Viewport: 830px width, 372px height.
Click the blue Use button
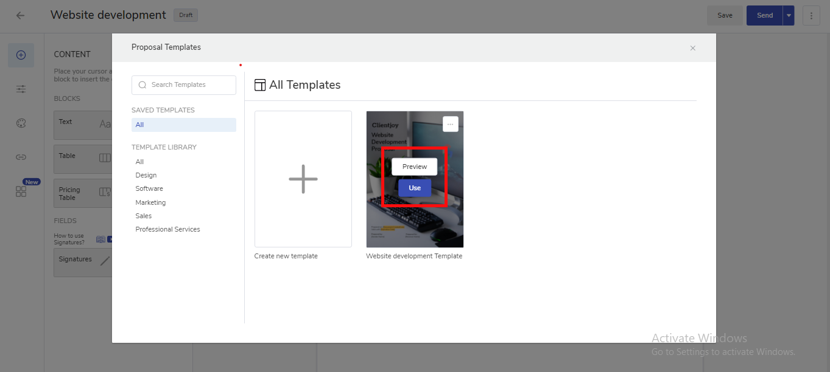coord(415,188)
